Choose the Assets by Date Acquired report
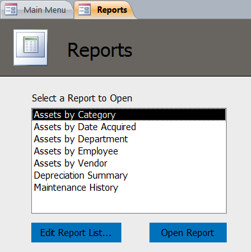The width and height of the screenshot is (251, 252). (x=129, y=127)
